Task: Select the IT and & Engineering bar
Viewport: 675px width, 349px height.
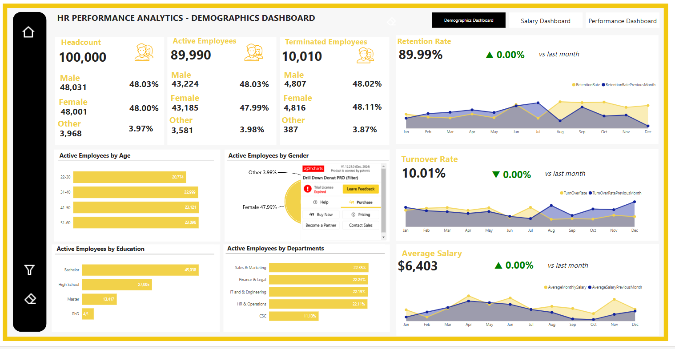Action: click(x=318, y=292)
